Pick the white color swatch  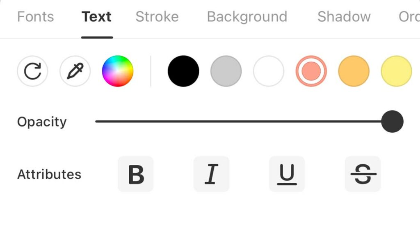(x=269, y=71)
